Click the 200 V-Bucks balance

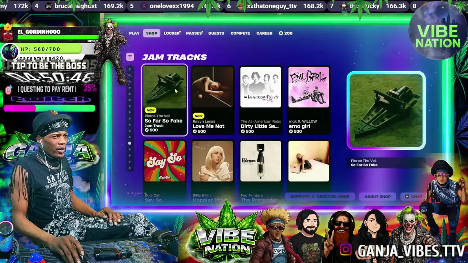(x=286, y=33)
